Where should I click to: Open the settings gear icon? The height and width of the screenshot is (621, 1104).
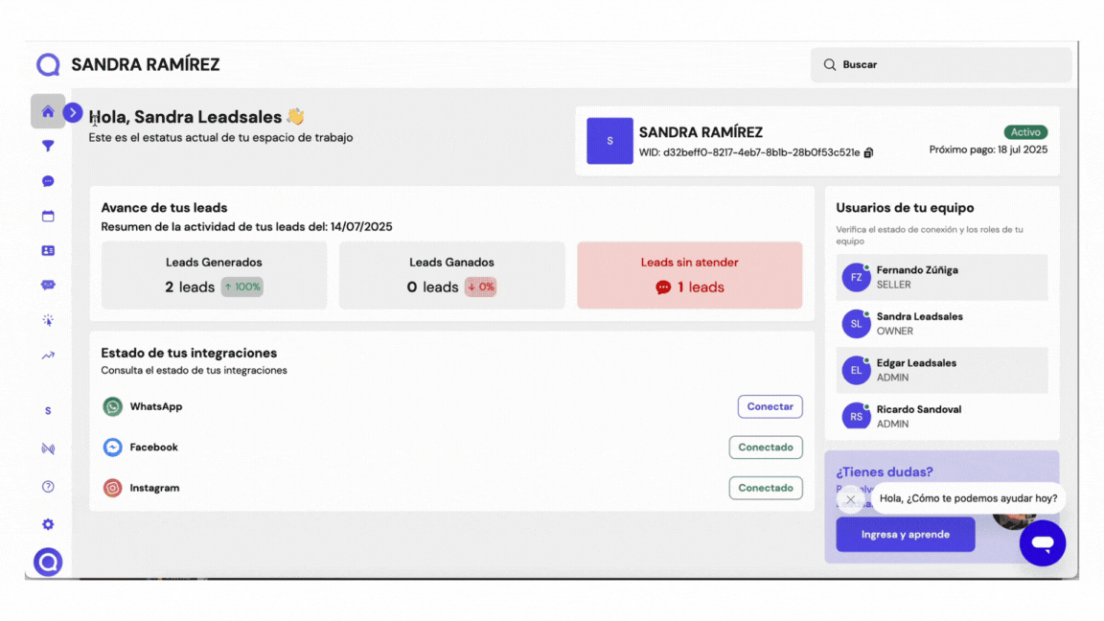(48, 524)
